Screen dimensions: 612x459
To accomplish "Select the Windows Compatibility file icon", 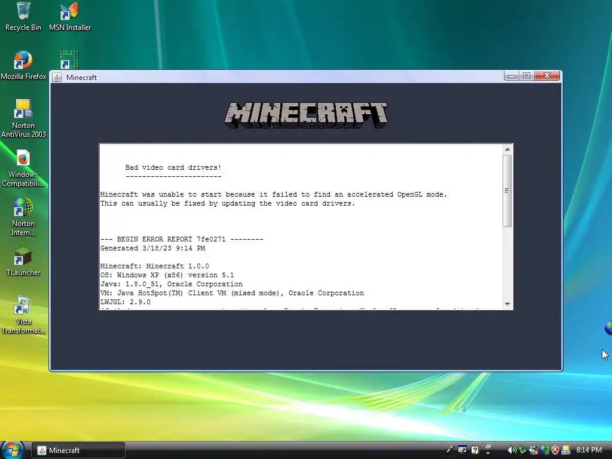I will 23,168.
